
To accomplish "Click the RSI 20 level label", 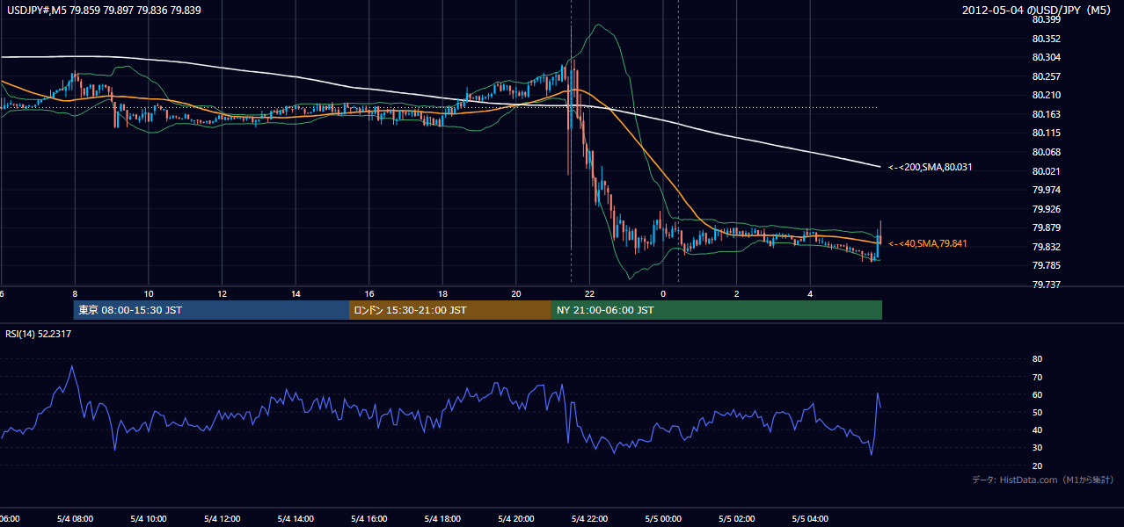I will click(1037, 466).
